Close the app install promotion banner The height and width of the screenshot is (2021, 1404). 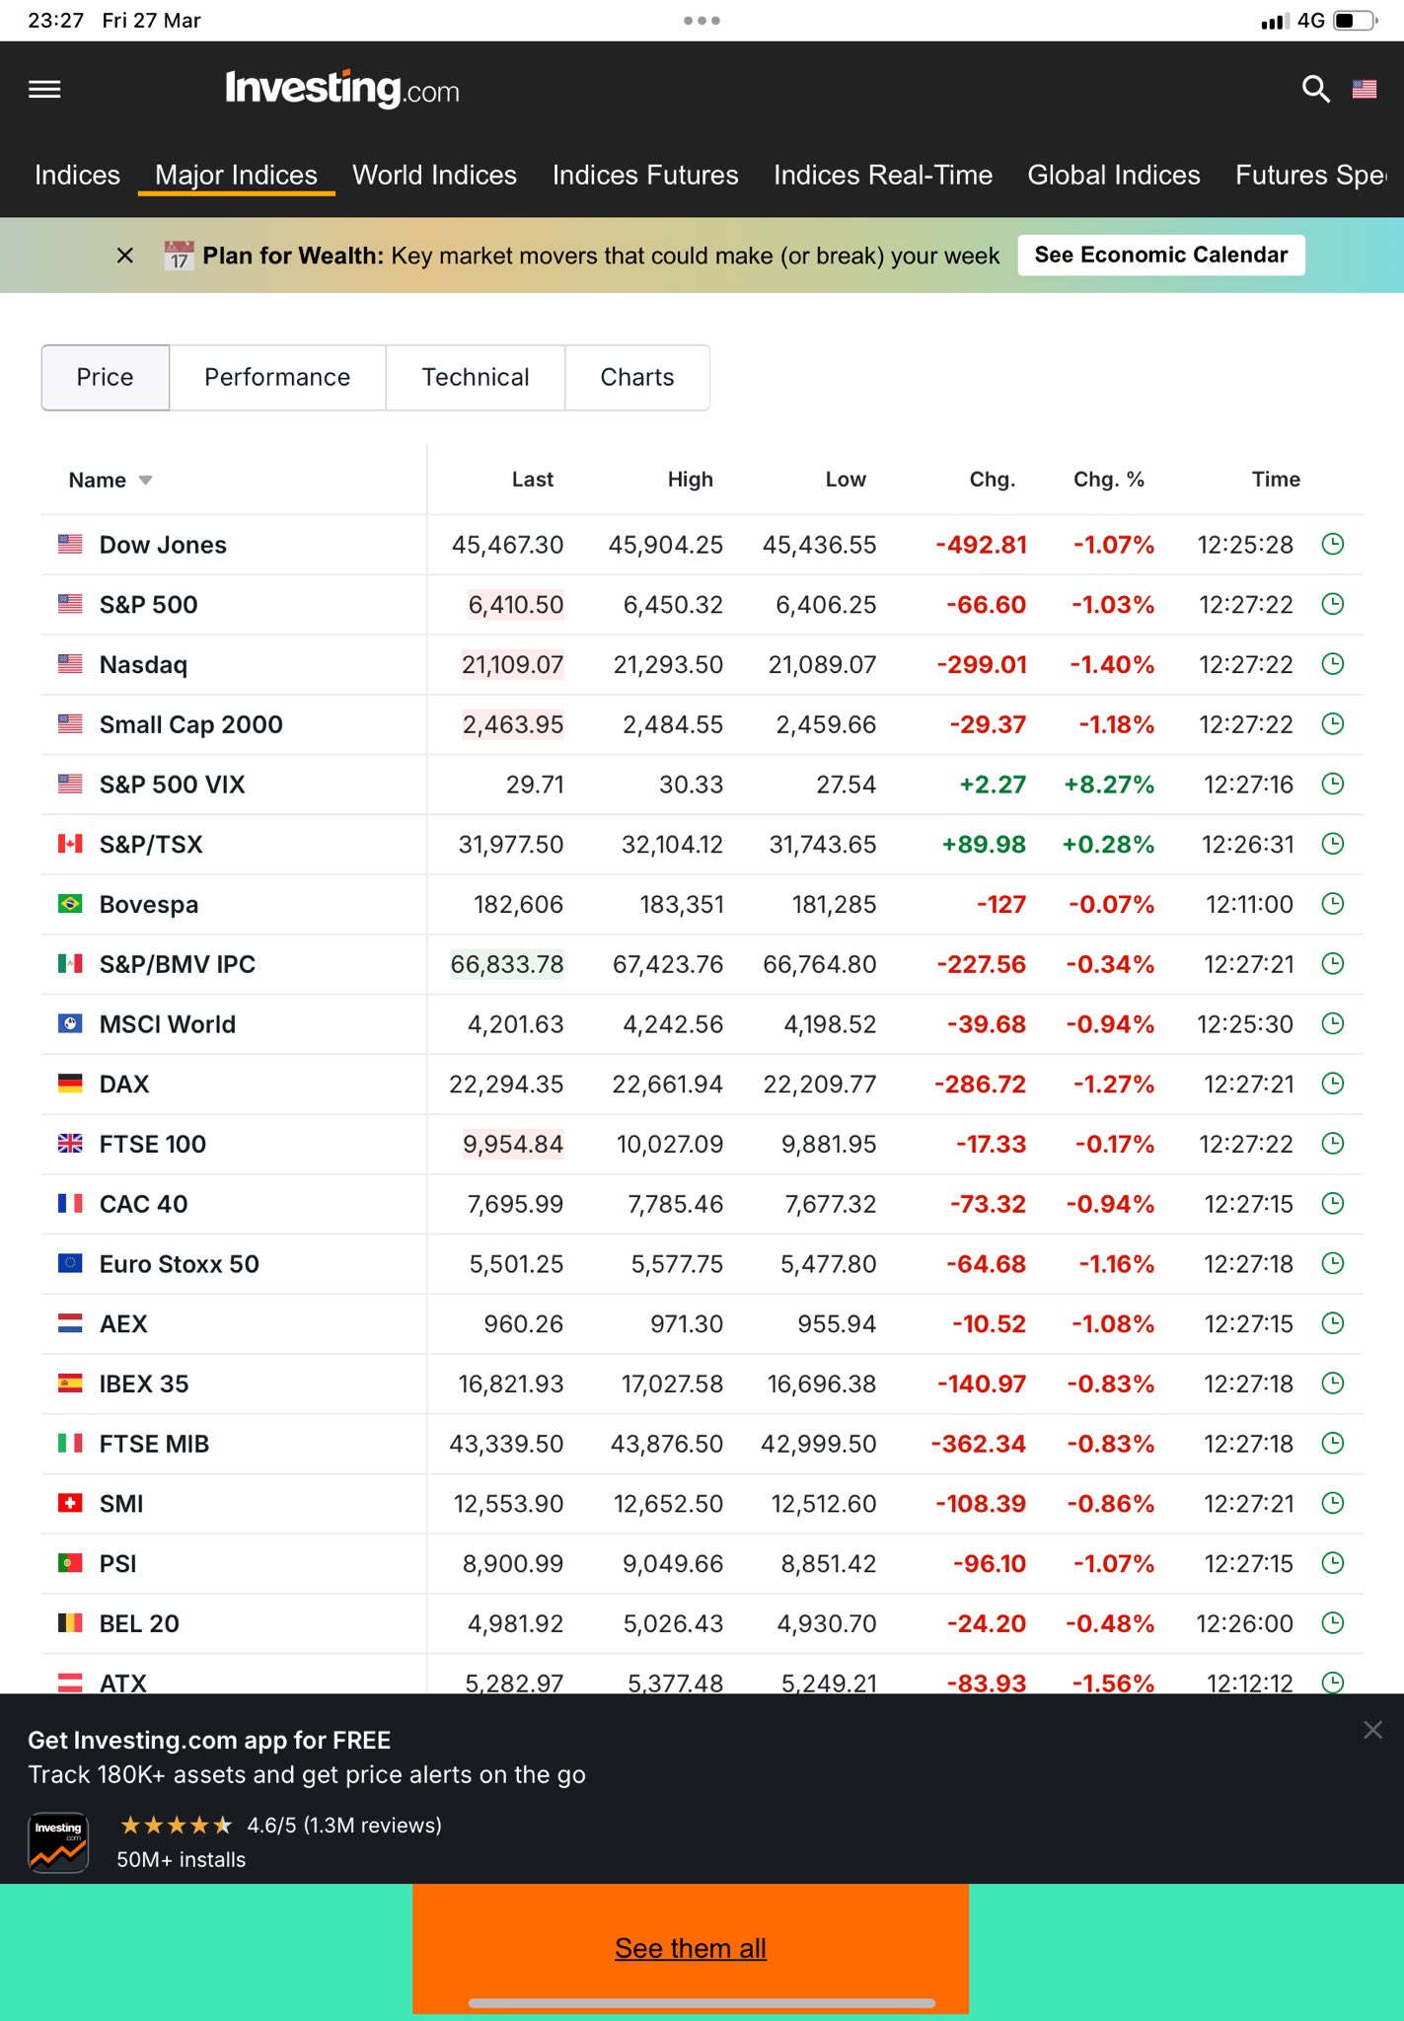[x=1372, y=1730]
